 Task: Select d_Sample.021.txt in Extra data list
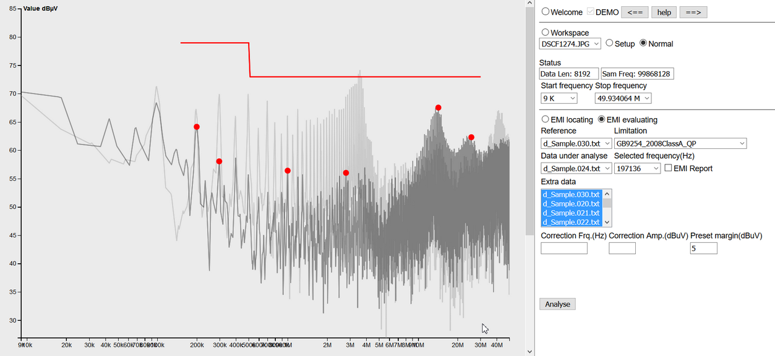point(572,213)
